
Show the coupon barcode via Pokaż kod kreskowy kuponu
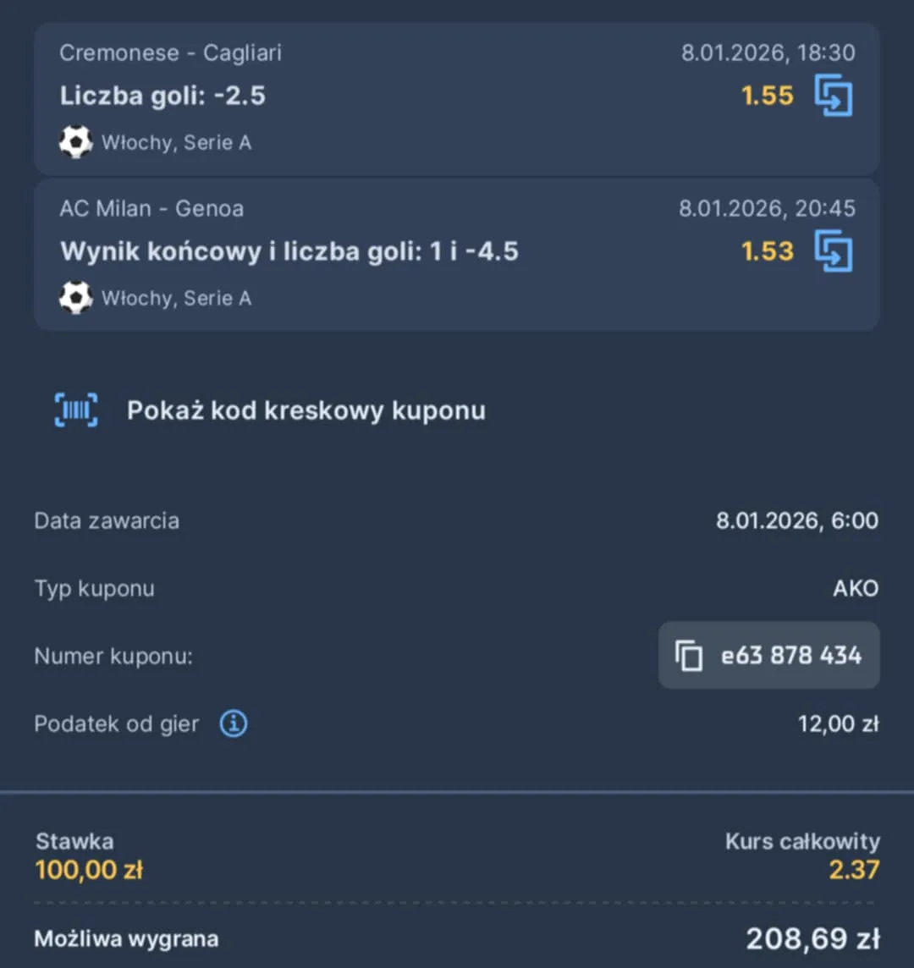[306, 410]
